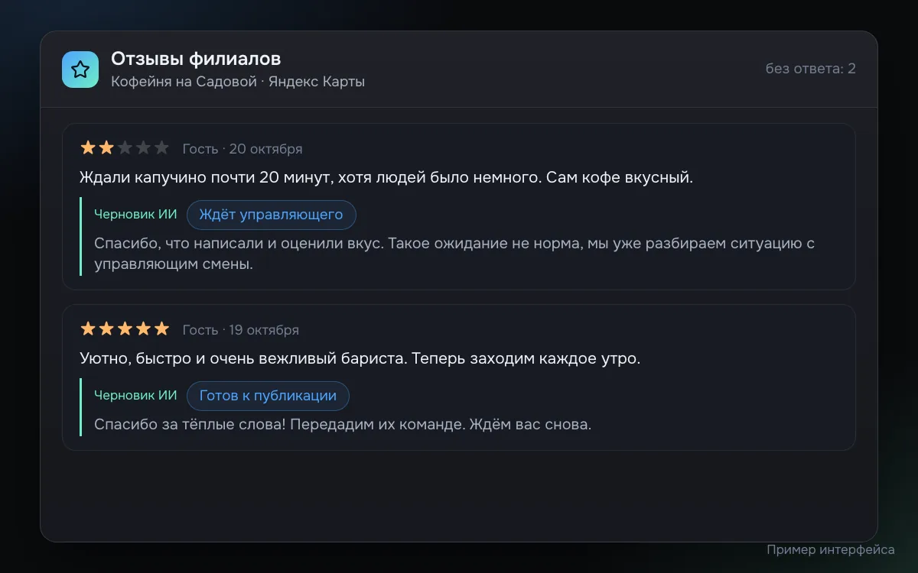This screenshot has height=573, width=918.
Task: Click the без ответа: 2 counter
Action: (811, 69)
